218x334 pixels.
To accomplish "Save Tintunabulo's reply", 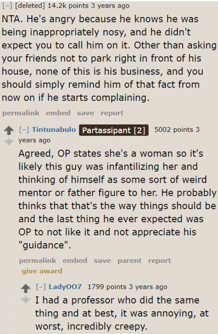I will (102, 260).
